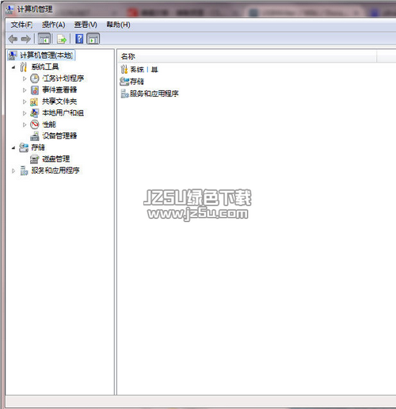Go forward with the right arrow toolbar icon
The image size is (396, 409).
click(26, 39)
